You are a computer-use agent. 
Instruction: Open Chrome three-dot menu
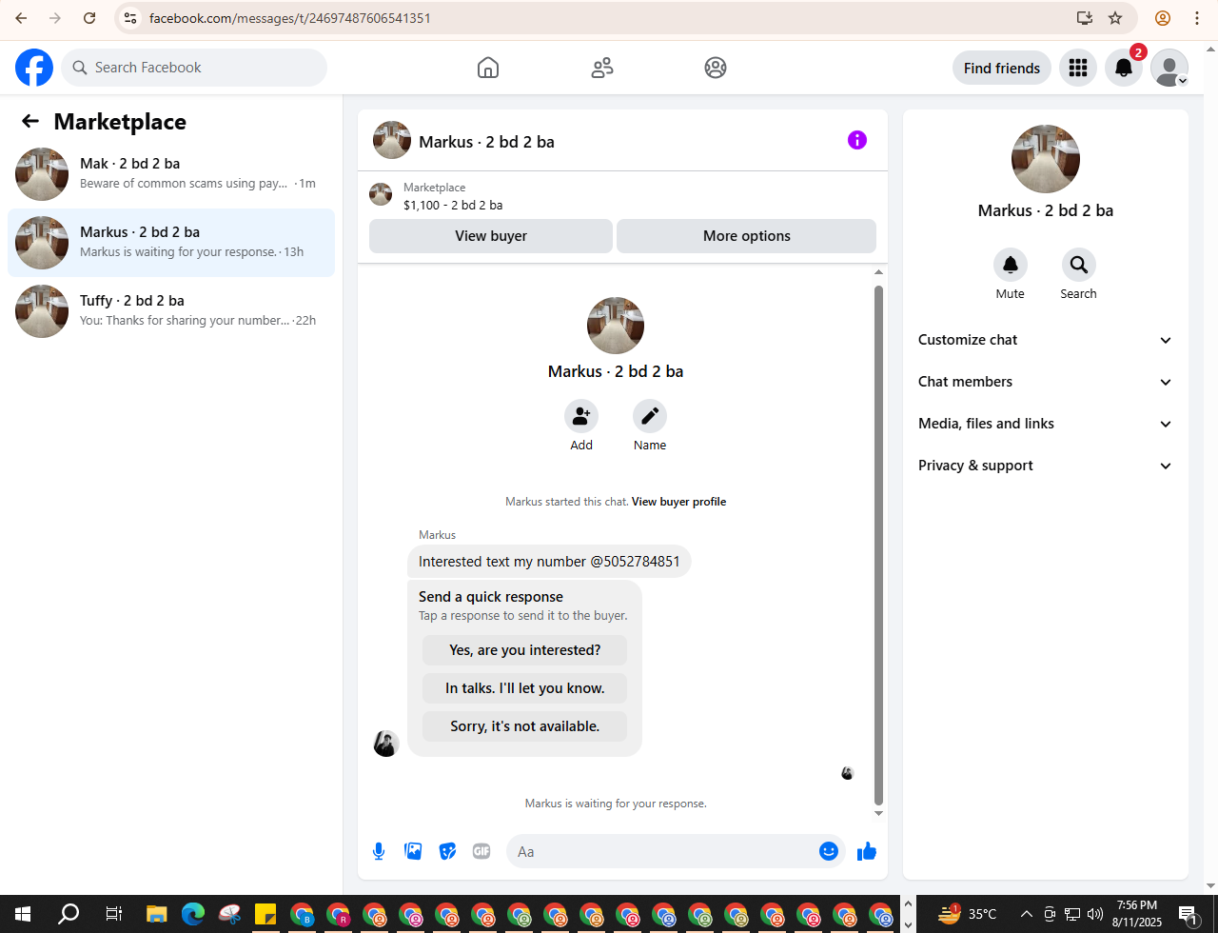point(1197,18)
